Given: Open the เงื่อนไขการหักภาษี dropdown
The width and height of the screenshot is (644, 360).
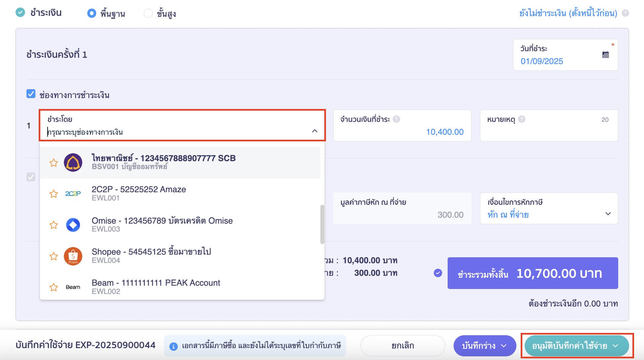Looking at the screenshot, I should click(608, 214).
